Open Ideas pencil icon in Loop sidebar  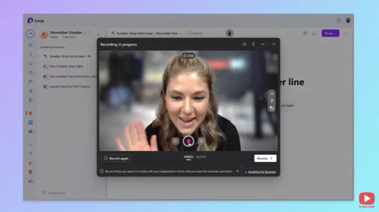[31, 82]
